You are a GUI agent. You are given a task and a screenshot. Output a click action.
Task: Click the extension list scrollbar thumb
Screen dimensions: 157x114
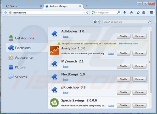click(150, 62)
